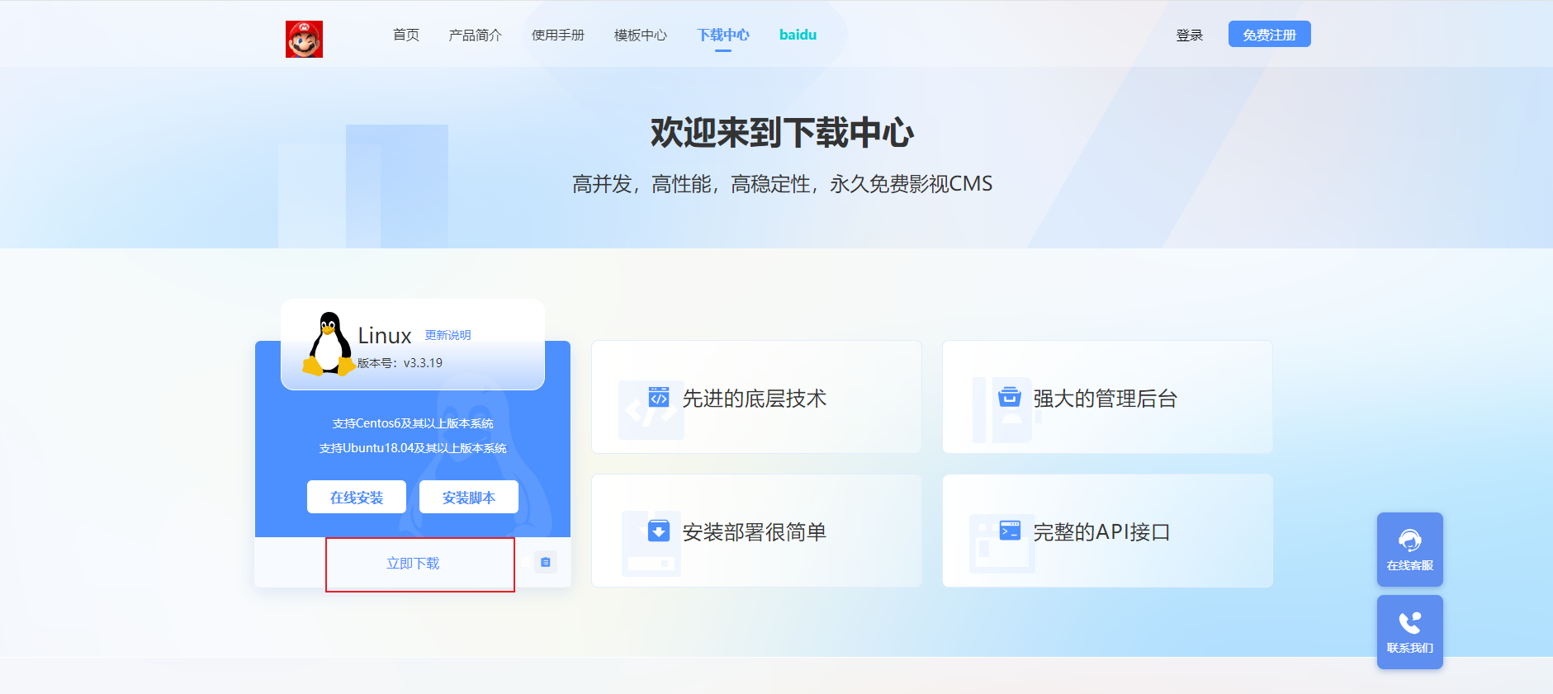This screenshot has height=694, width=1553.
Task: Click 立即下载 download link
Action: pos(413,563)
